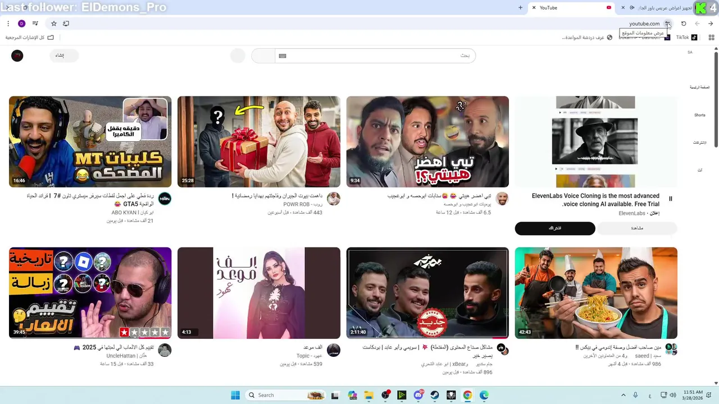Show hidden system tray icons
Viewport: 719px width, 404px height.
point(623,395)
